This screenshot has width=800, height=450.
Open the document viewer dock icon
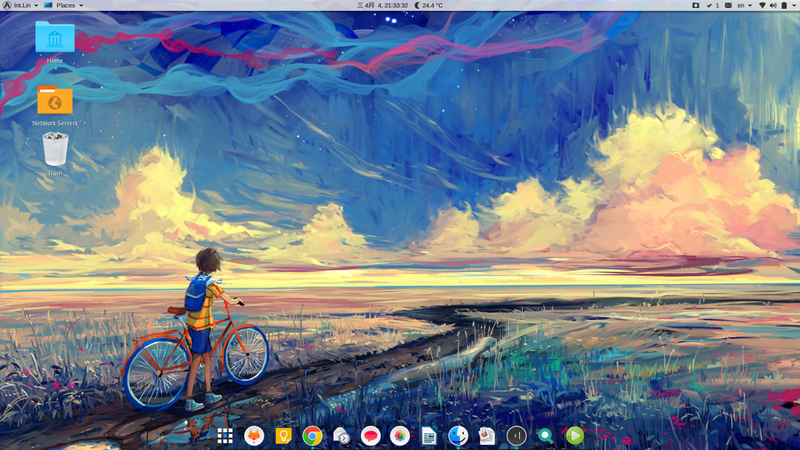point(487,436)
